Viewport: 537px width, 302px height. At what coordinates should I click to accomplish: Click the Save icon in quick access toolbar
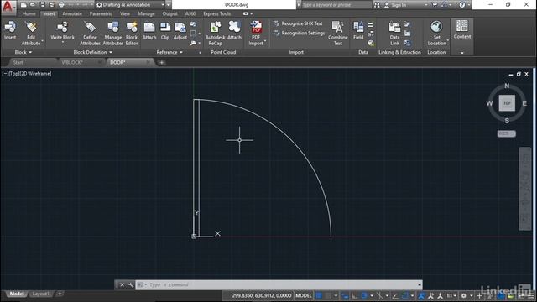coord(42,5)
